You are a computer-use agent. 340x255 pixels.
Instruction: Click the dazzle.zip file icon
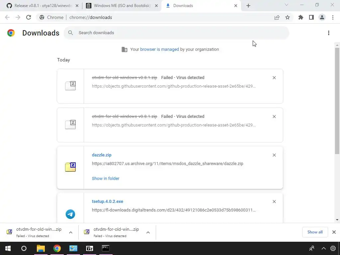point(70,167)
